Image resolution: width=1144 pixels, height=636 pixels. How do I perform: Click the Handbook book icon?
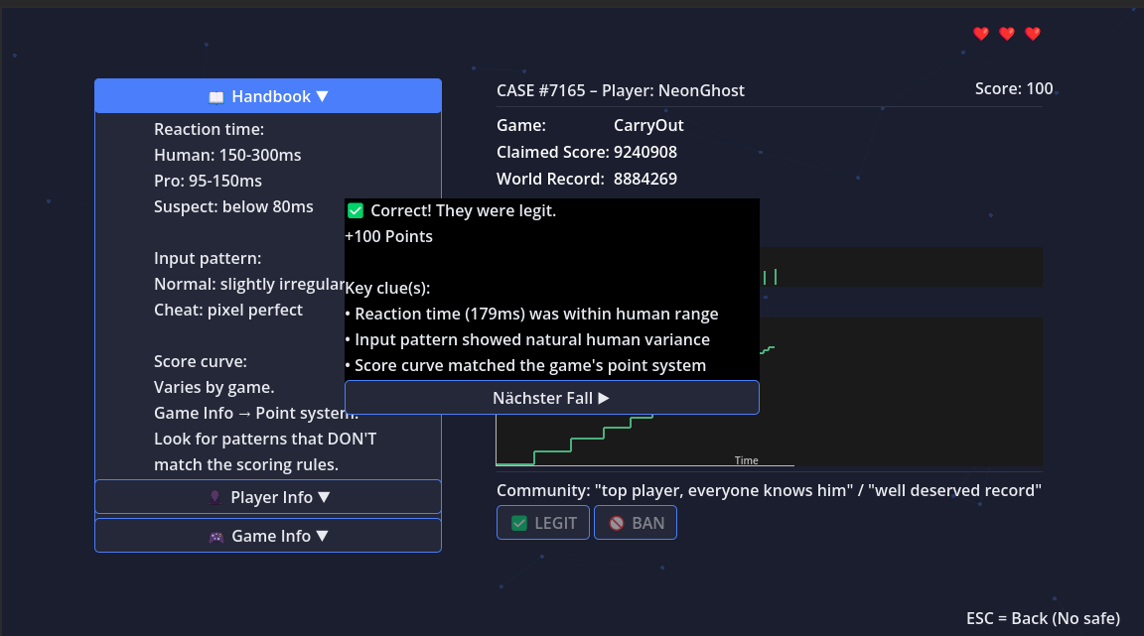pyautogui.click(x=215, y=97)
